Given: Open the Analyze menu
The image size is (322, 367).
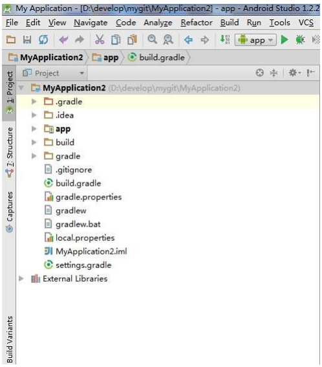Looking at the screenshot, I should pyautogui.click(x=158, y=23).
